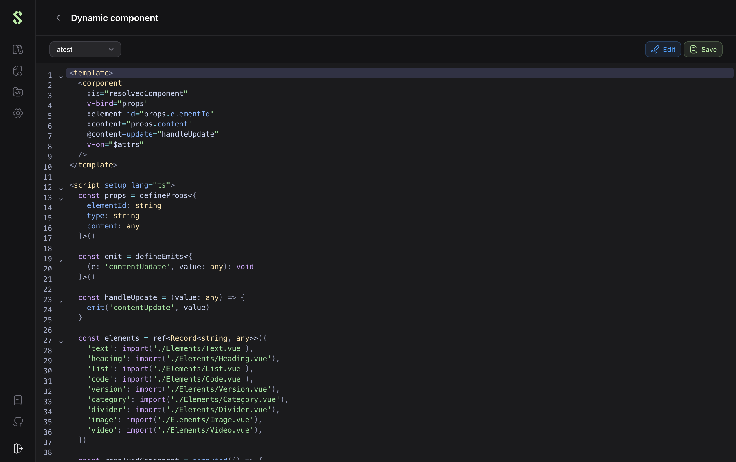Open the library books sidebar icon
This screenshot has width=736, height=462.
pyautogui.click(x=18, y=49)
